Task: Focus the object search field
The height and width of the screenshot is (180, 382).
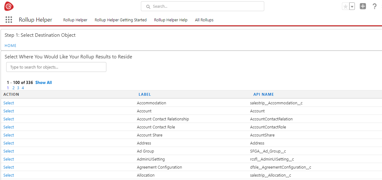Action: tap(56, 67)
